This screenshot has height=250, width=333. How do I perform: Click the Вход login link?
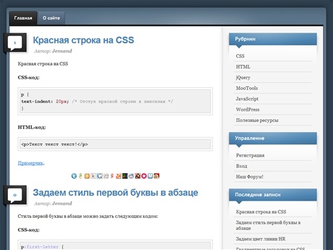(x=242, y=166)
